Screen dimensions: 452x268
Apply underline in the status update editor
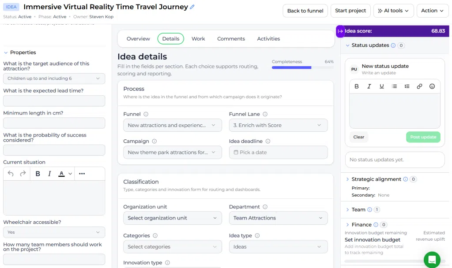click(x=382, y=86)
